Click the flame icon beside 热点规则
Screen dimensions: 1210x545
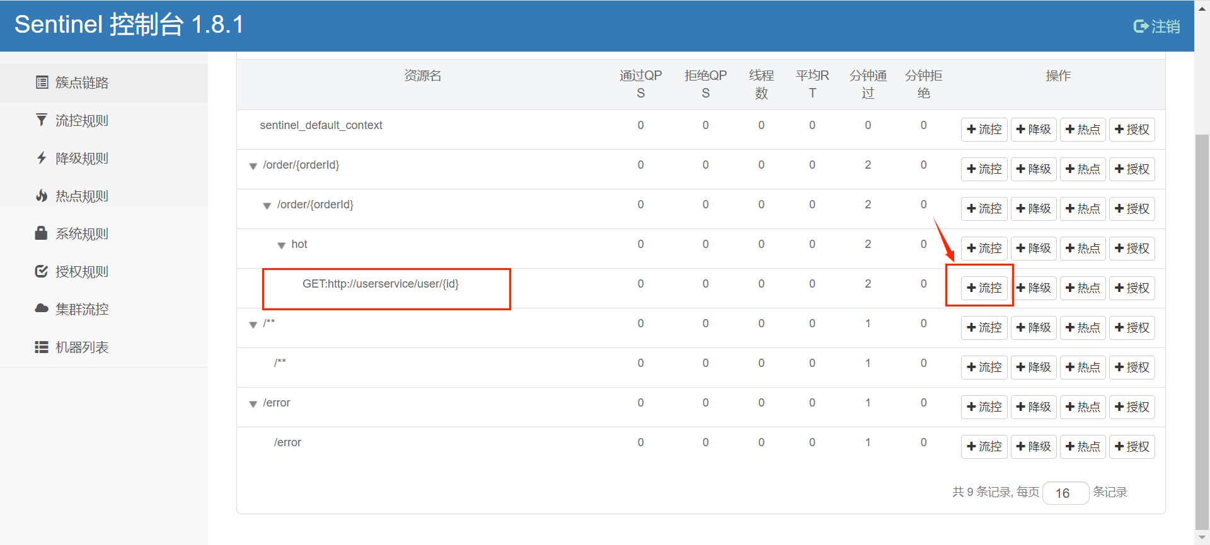tap(42, 195)
